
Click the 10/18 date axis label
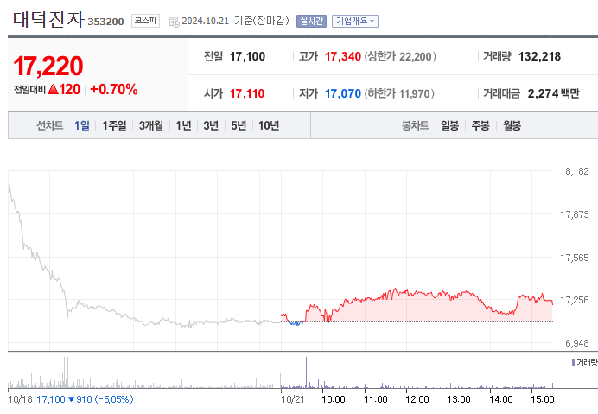click(20, 399)
